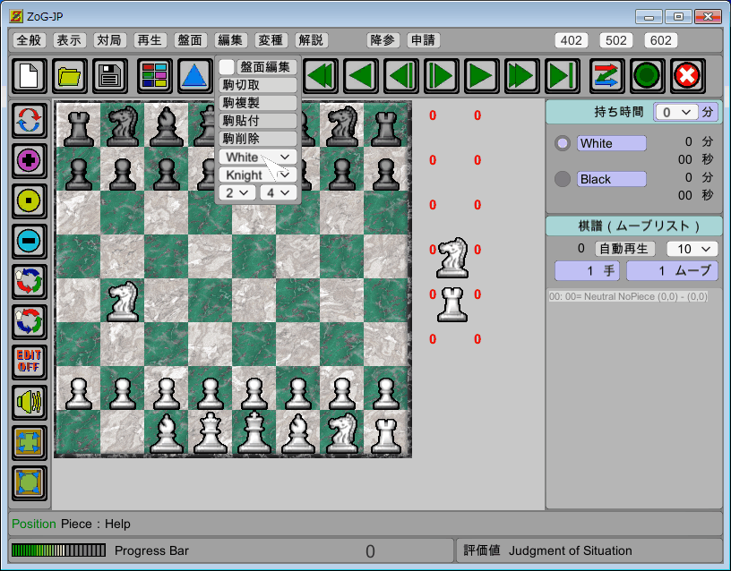Open the 解説 menu
731x571 pixels.
(x=311, y=40)
